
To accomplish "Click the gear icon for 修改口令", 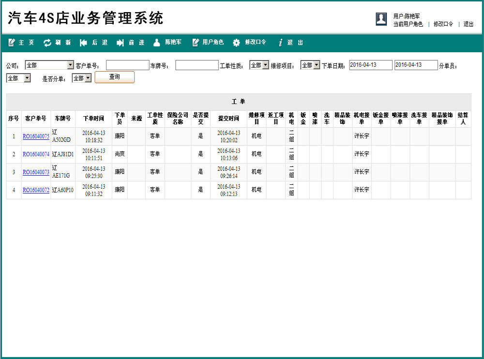I will coord(236,43).
